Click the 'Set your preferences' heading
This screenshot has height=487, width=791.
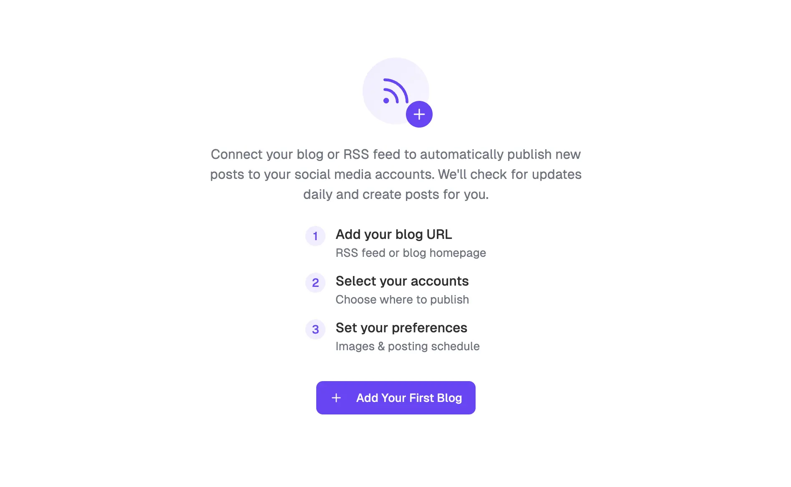pyautogui.click(x=401, y=328)
